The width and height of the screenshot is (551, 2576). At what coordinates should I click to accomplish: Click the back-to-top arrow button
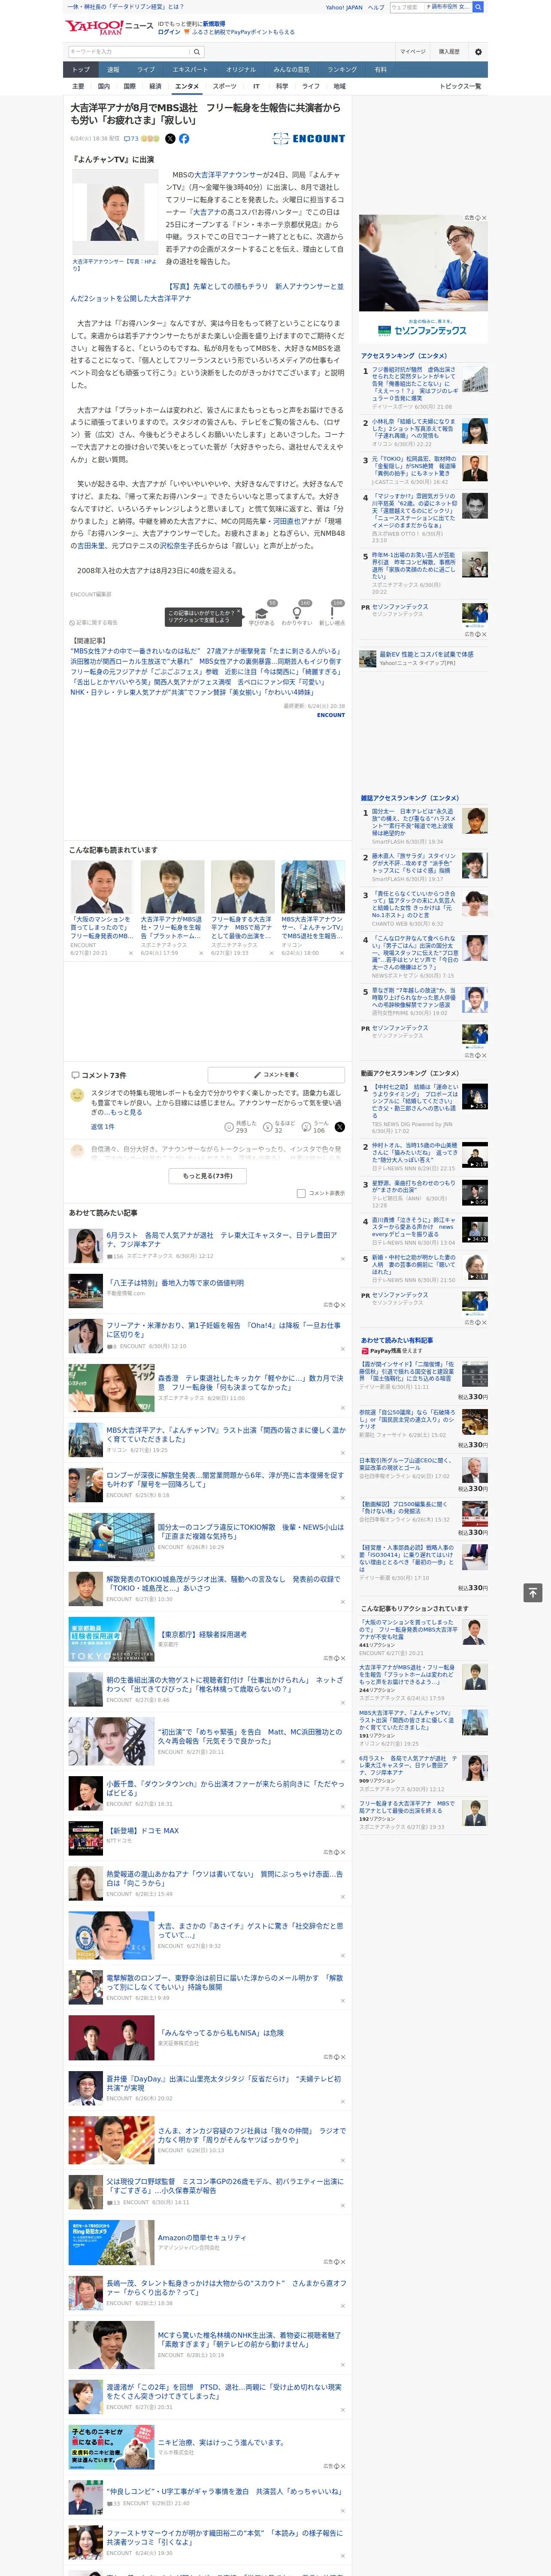click(532, 1592)
